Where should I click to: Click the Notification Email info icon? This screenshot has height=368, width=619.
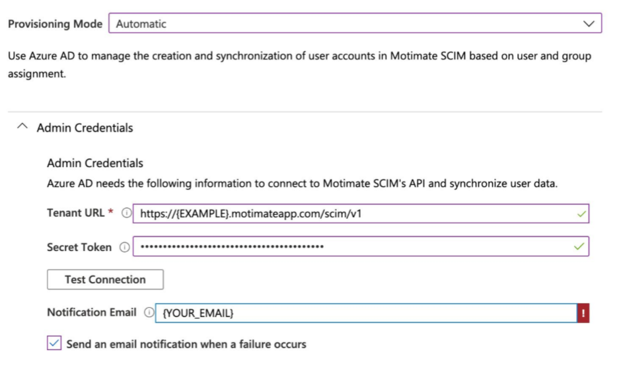click(x=149, y=313)
